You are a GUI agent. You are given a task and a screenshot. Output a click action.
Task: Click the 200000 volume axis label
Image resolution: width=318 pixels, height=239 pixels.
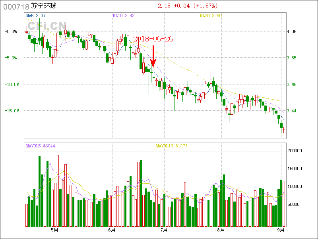(295, 151)
